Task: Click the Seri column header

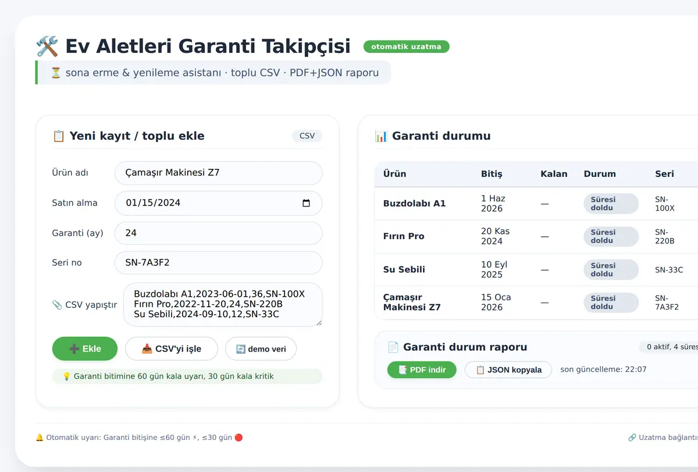Action: point(664,173)
